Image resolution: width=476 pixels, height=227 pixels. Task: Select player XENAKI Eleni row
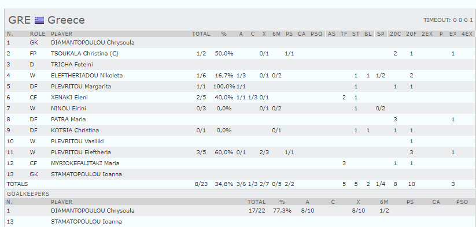(x=240, y=98)
